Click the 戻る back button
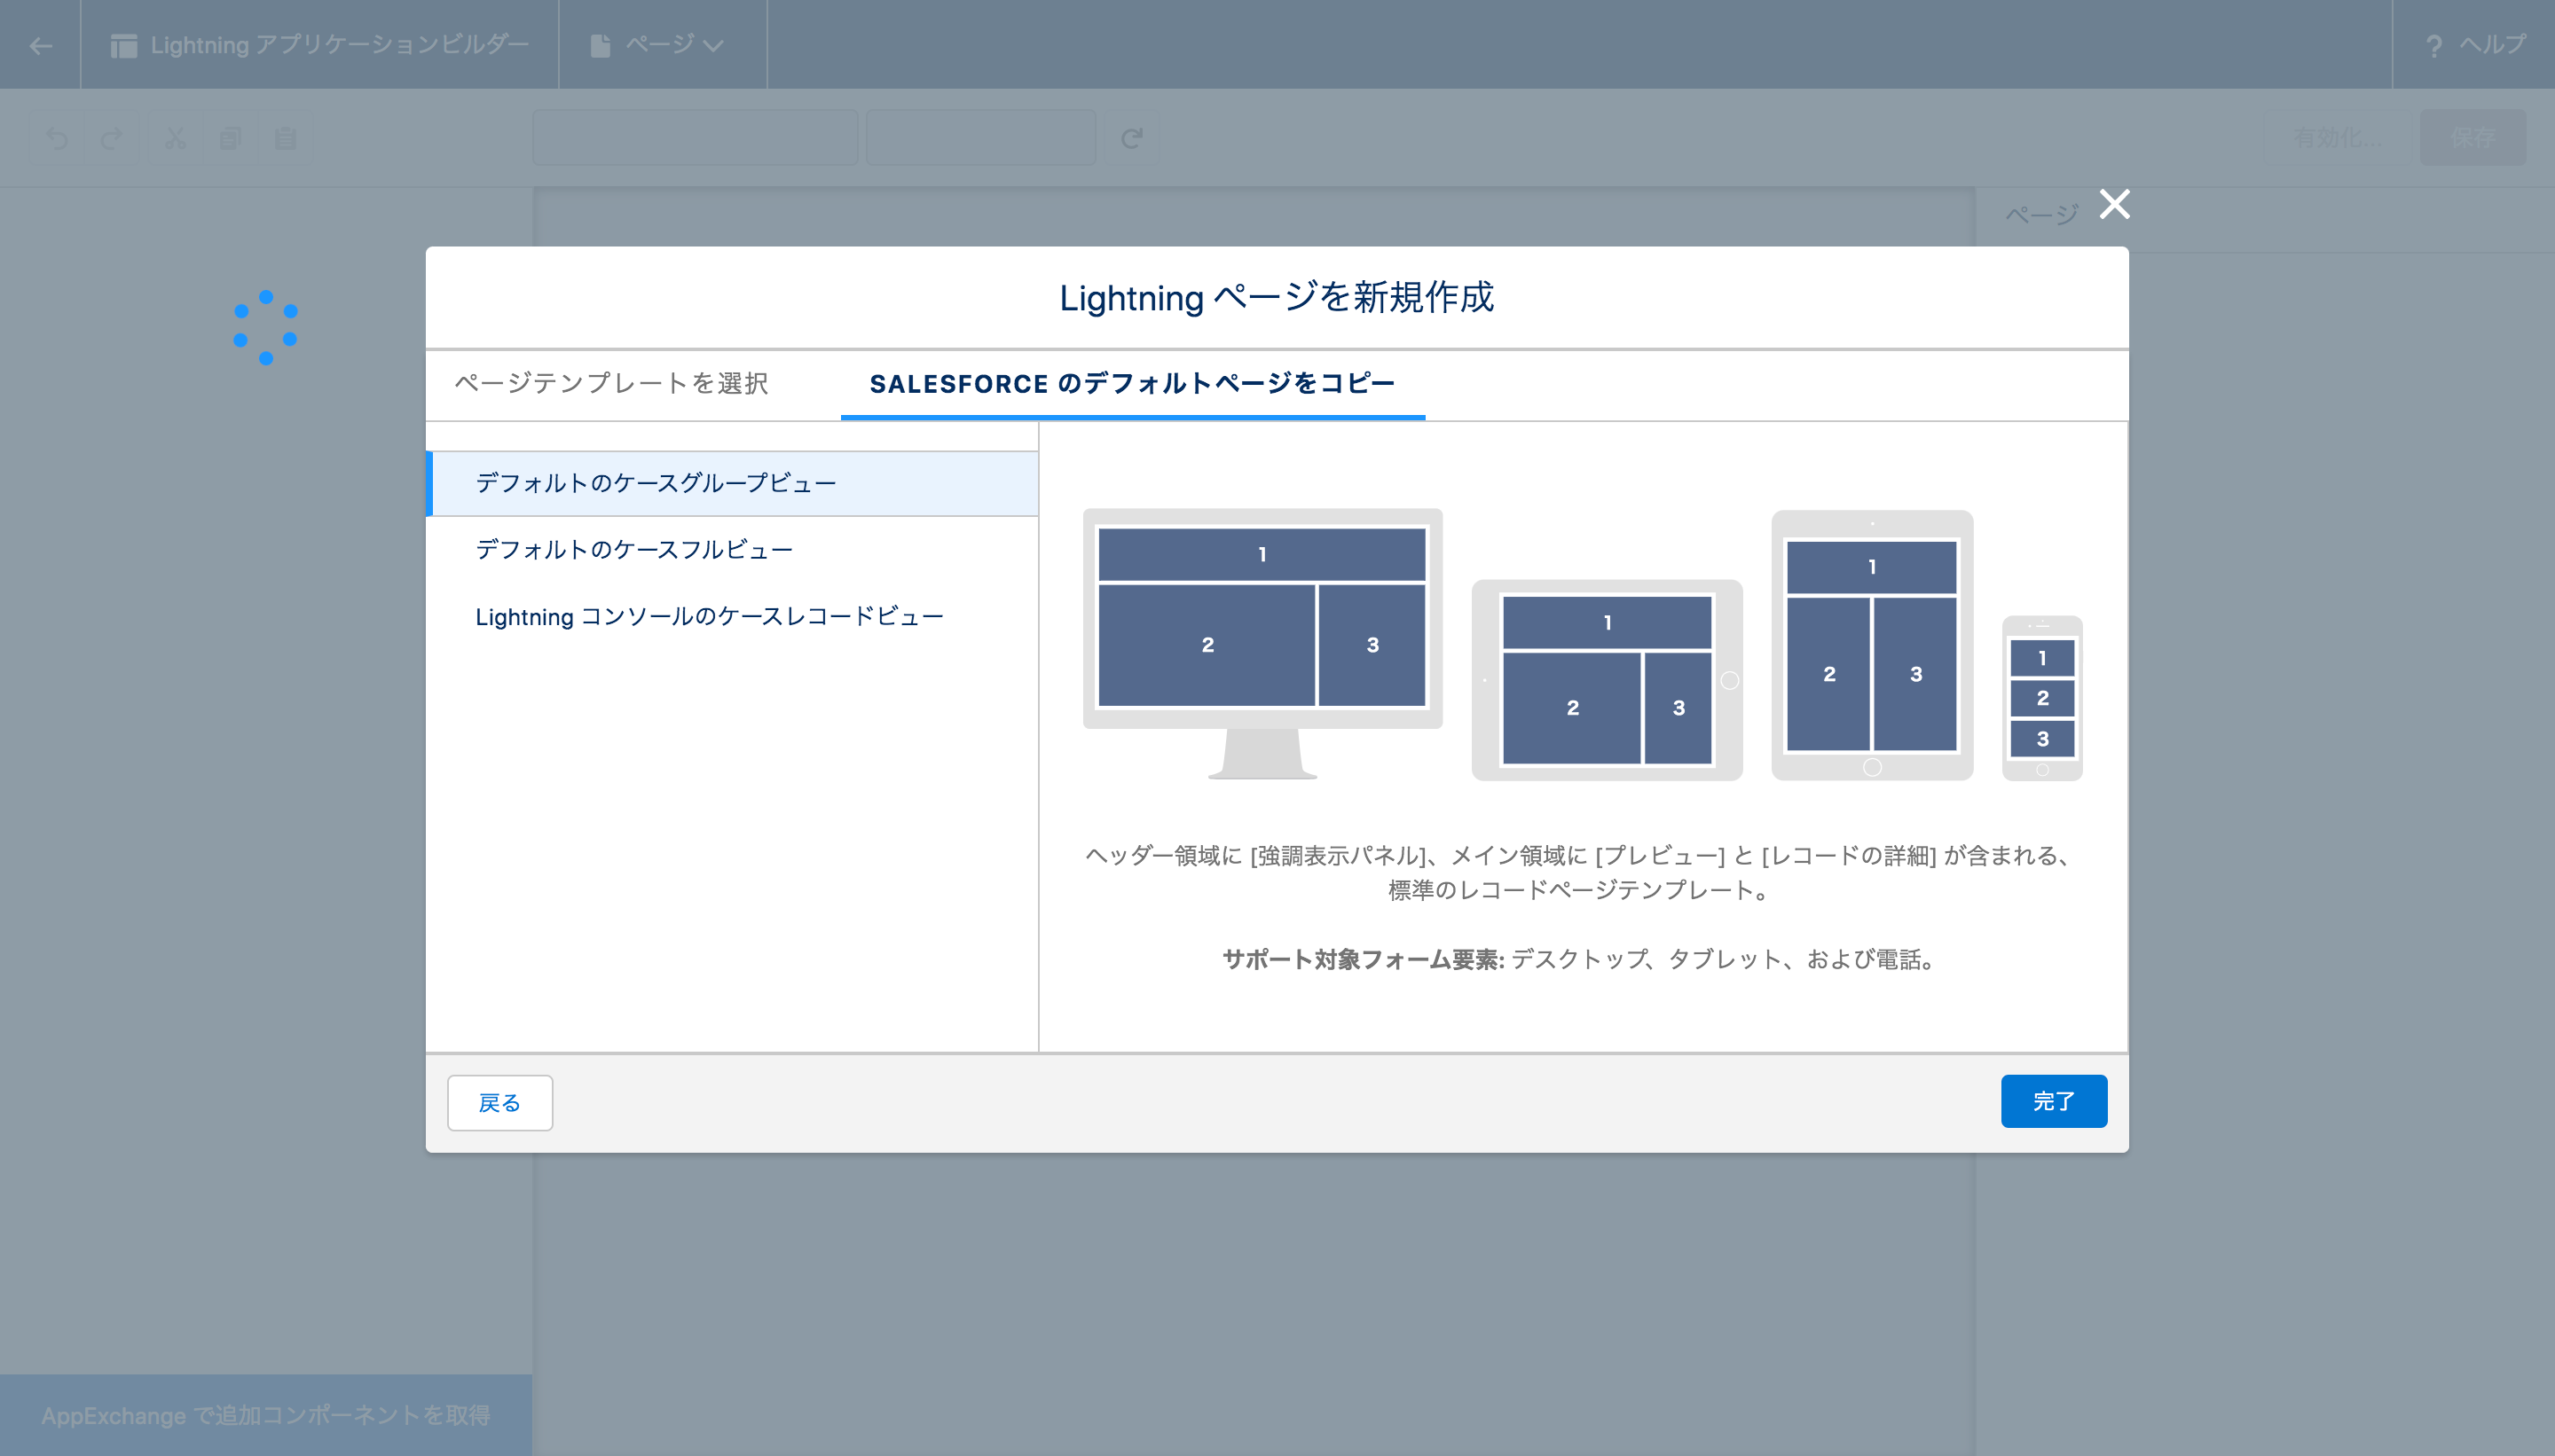 [x=499, y=1102]
